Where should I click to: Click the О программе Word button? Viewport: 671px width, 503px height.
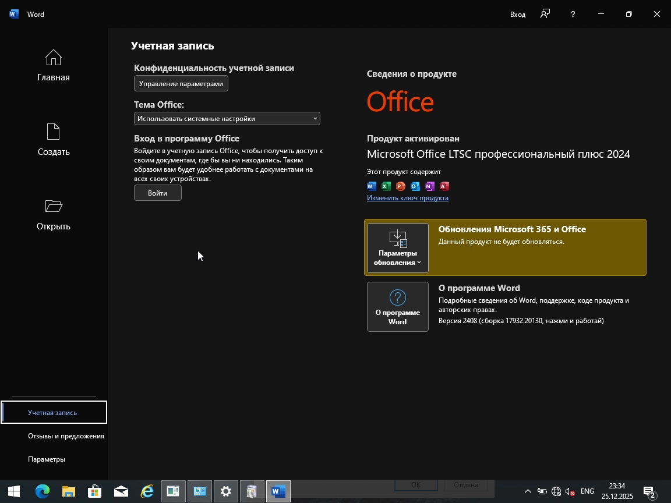398,307
